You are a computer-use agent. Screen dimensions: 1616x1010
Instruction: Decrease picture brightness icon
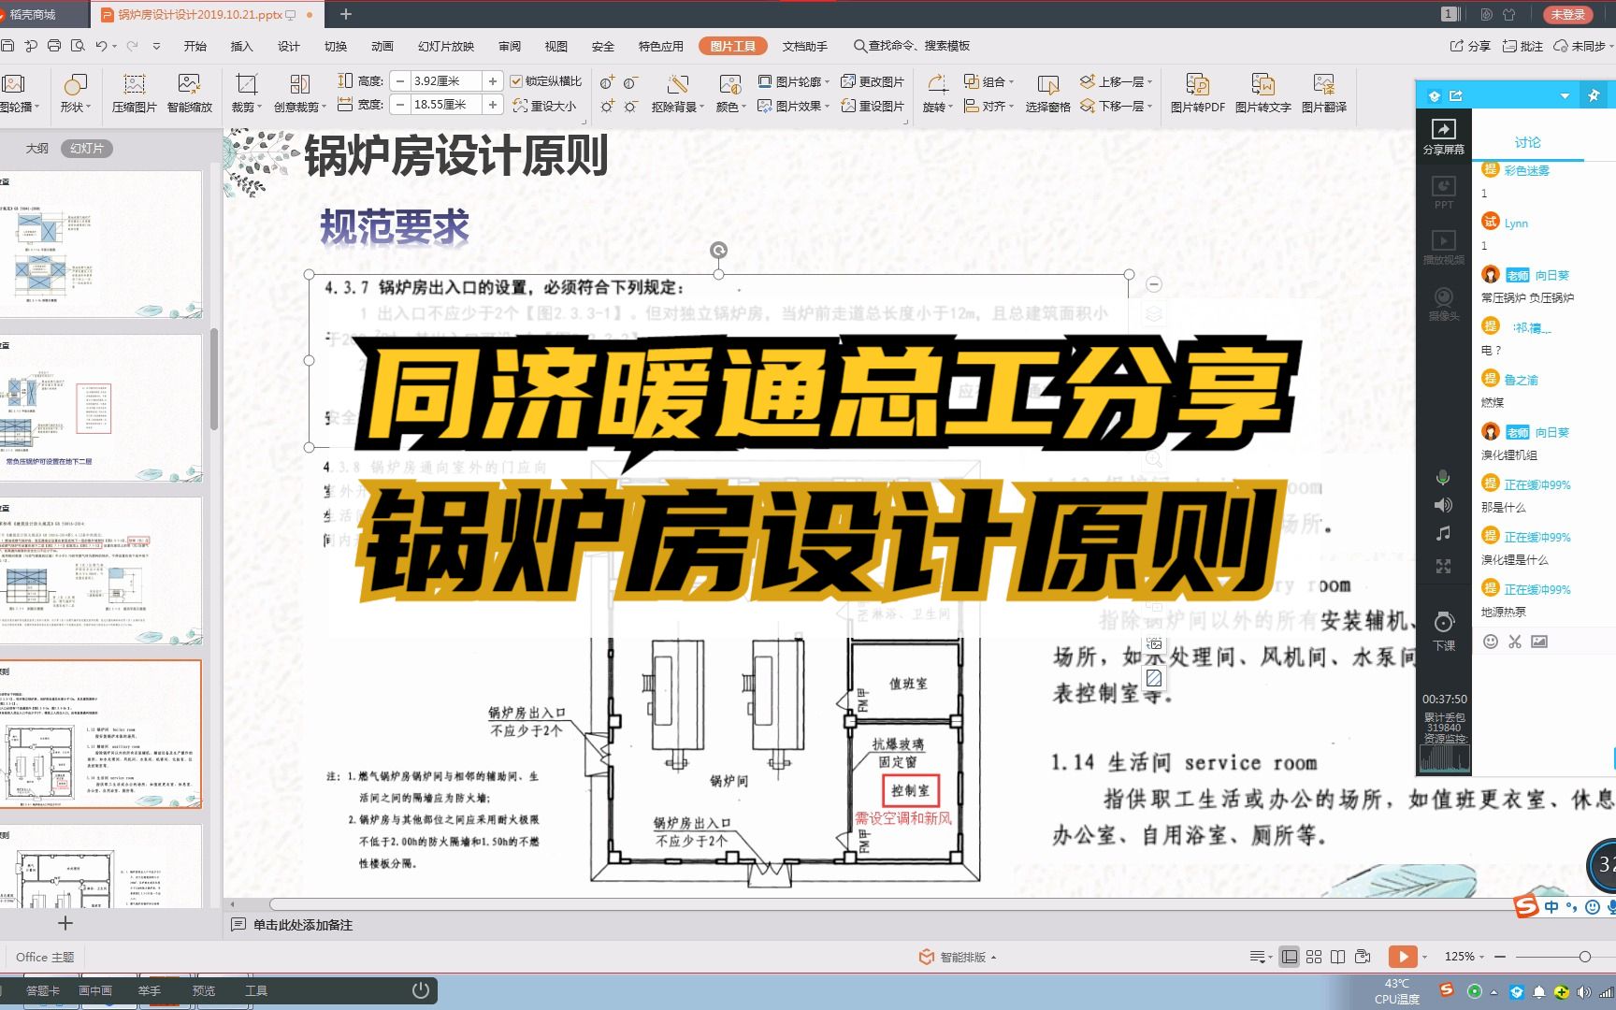point(631,107)
